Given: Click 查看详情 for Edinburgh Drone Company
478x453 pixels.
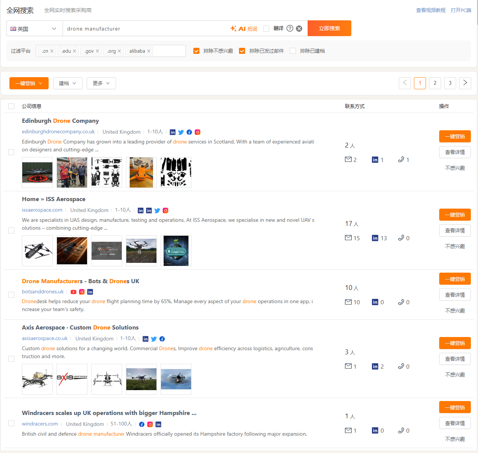Looking at the screenshot, I should (455, 152).
